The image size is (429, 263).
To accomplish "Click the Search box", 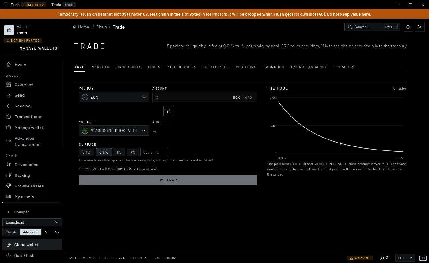I will tap(372, 27).
